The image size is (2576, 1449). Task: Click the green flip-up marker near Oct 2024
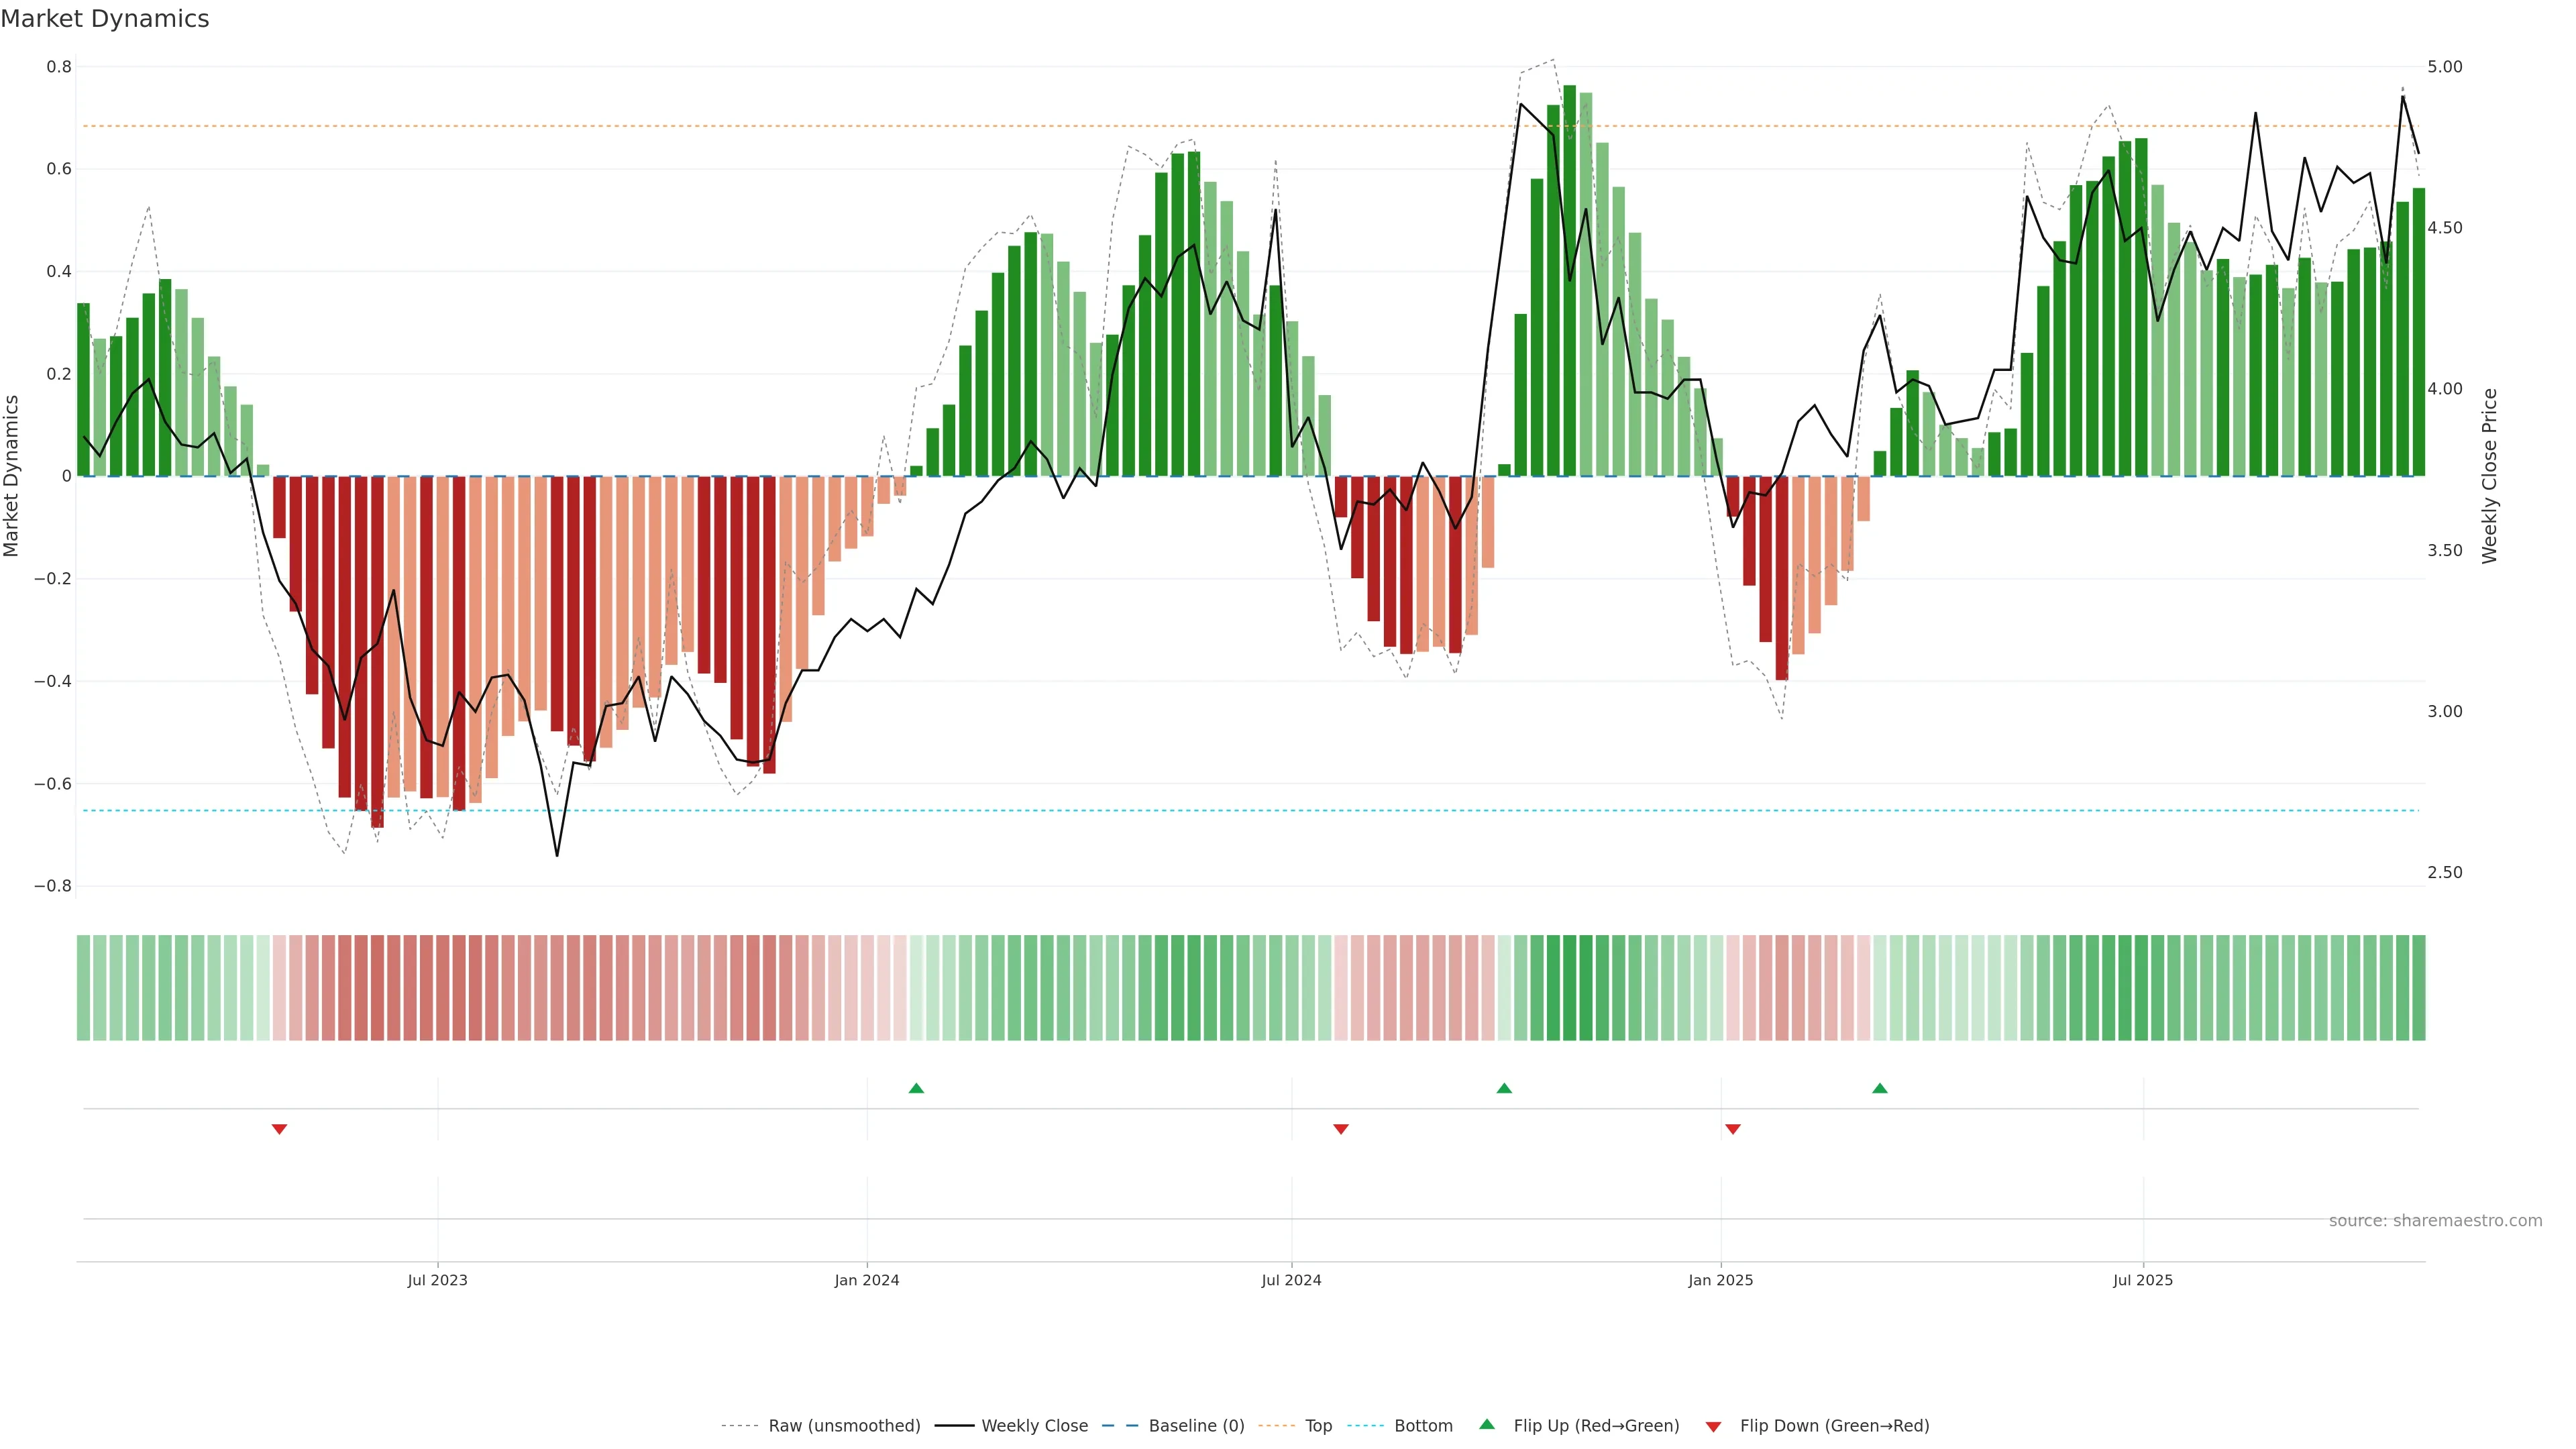[x=1504, y=1088]
